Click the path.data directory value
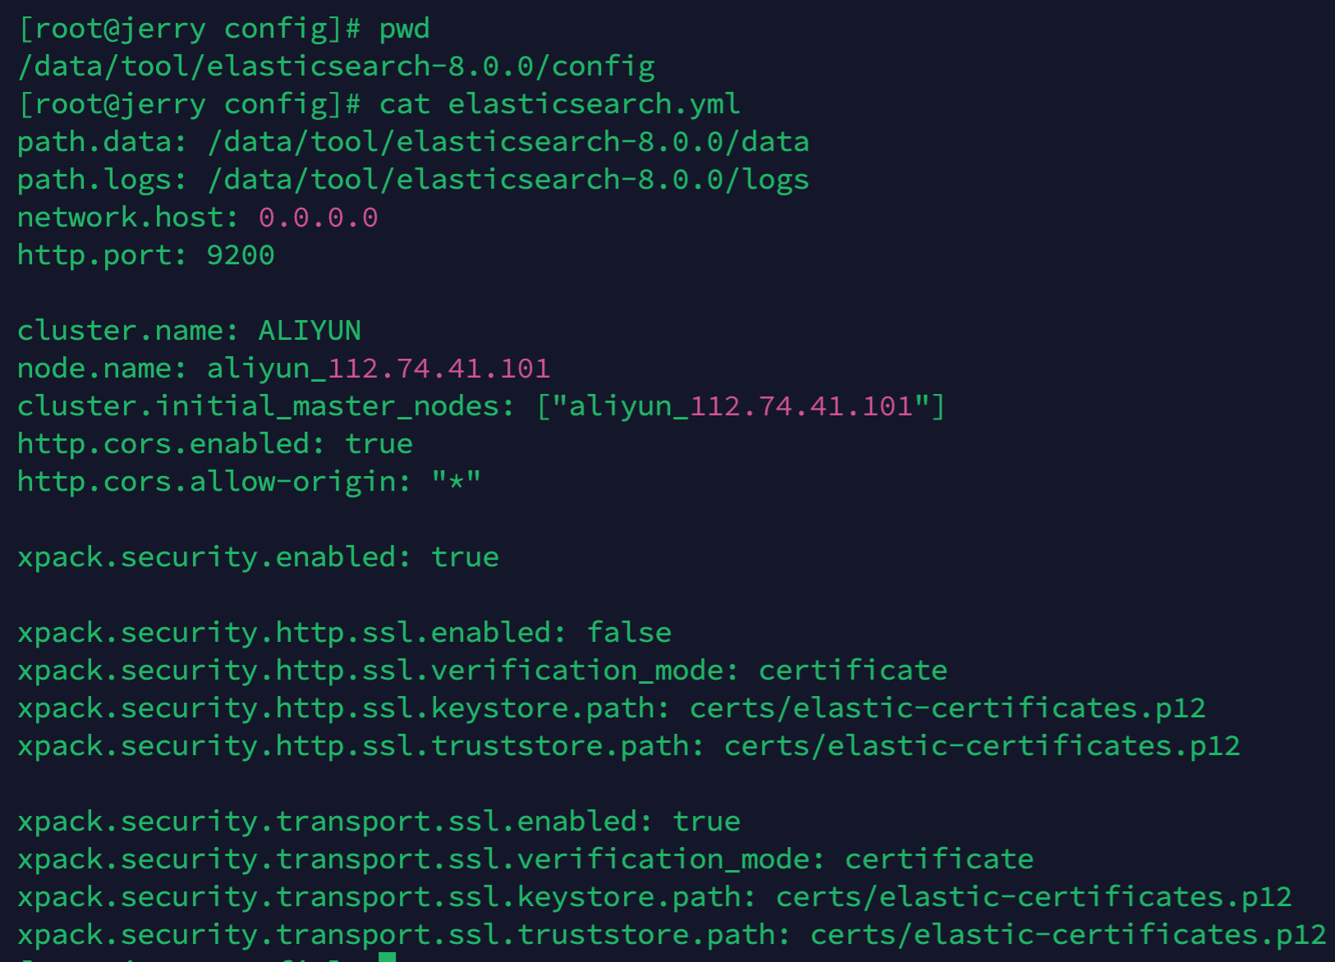 pyautogui.click(x=508, y=142)
